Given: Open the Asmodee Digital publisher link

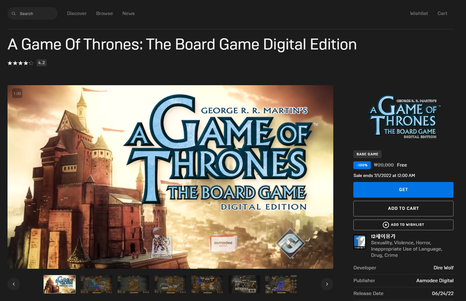Looking at the screenshot, I should click(435, 281).
